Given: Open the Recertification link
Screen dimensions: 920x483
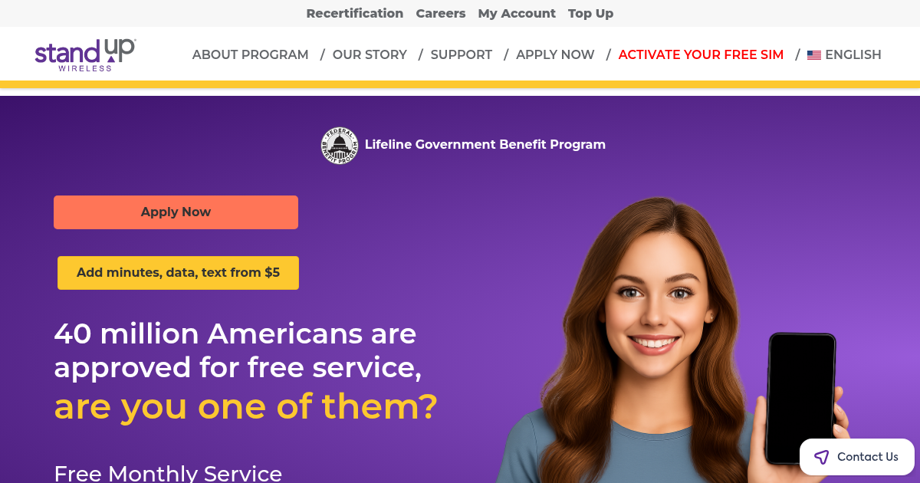Looking at the screenshot, I should 355,13.
